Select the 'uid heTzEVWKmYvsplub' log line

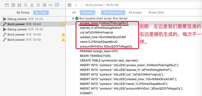[96, 32]
